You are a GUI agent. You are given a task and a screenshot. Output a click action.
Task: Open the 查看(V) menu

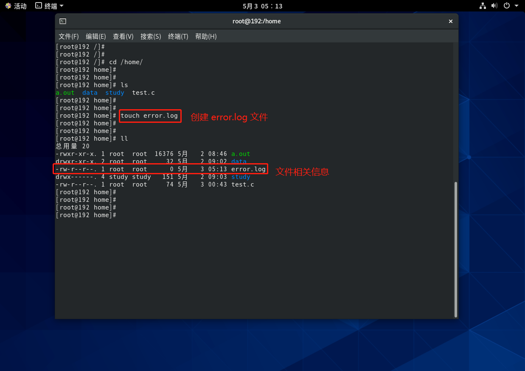click(123, 37)
